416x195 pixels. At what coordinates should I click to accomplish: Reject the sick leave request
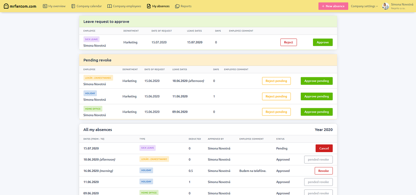pyautogui.click(x=289, y=42)
